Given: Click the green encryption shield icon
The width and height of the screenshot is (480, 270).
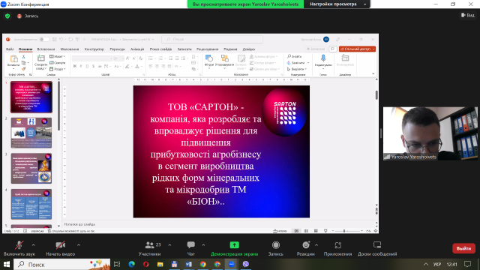Looking at the screenshot, I should coord(7,16).
